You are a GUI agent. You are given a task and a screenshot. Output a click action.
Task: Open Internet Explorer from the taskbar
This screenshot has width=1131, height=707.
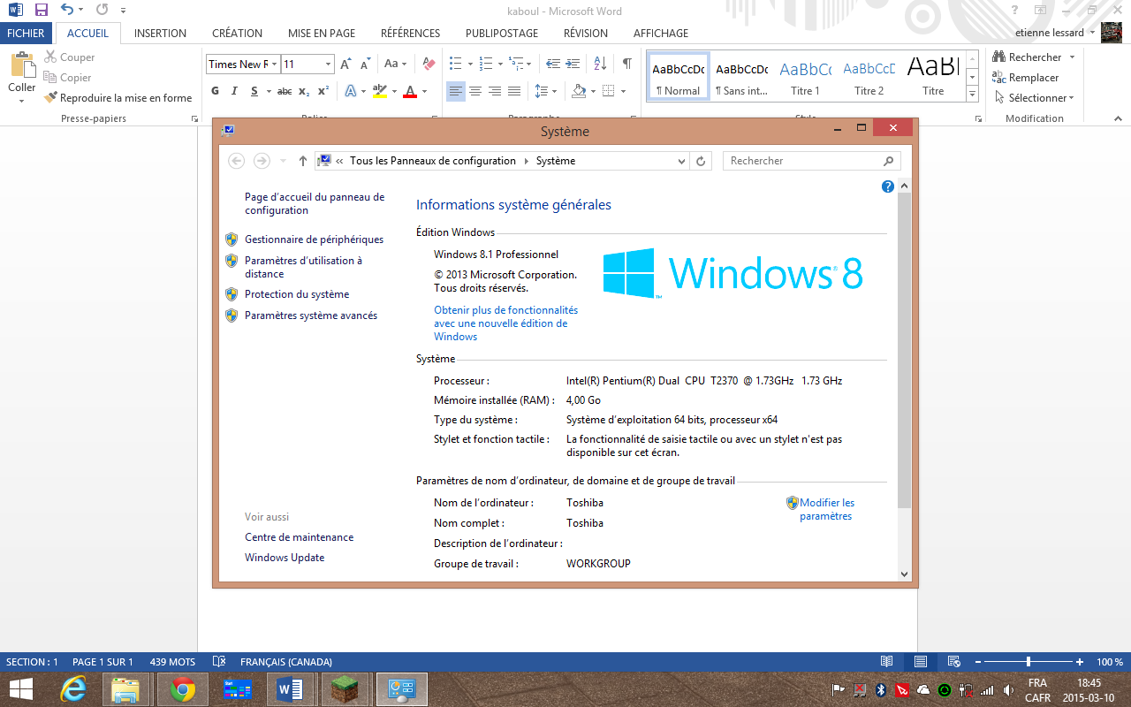pos(72,689)
